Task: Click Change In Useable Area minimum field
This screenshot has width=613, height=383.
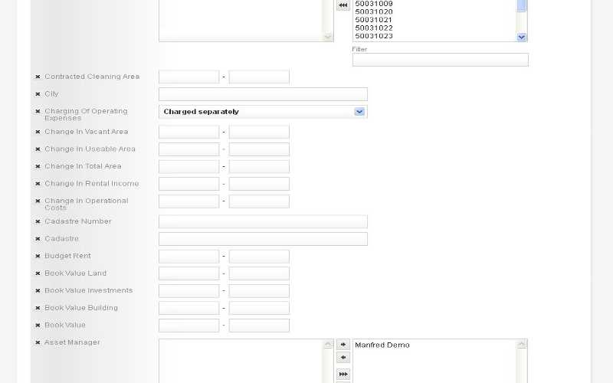Action: (188, 149)
